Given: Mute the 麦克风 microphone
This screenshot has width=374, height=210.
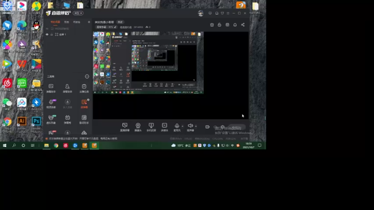Looking at the screenshot, I should 177,127.
